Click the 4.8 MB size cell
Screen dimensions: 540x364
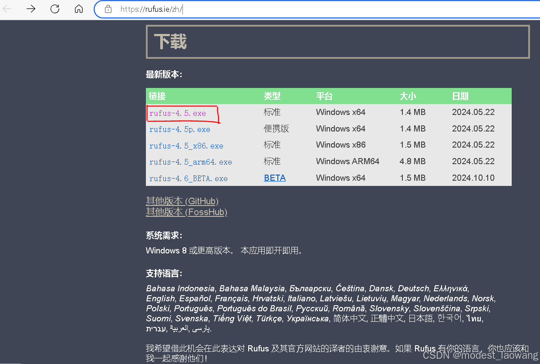click(413, 161)
